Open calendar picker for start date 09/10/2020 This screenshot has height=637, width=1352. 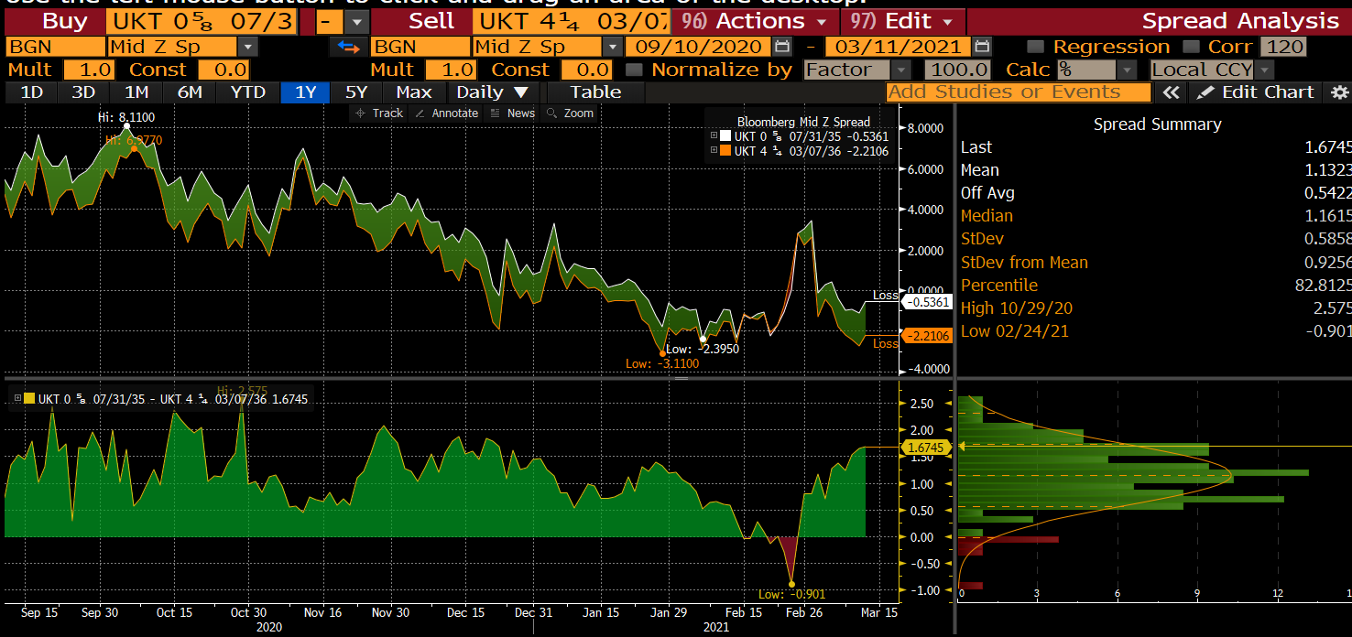point(782,47)
